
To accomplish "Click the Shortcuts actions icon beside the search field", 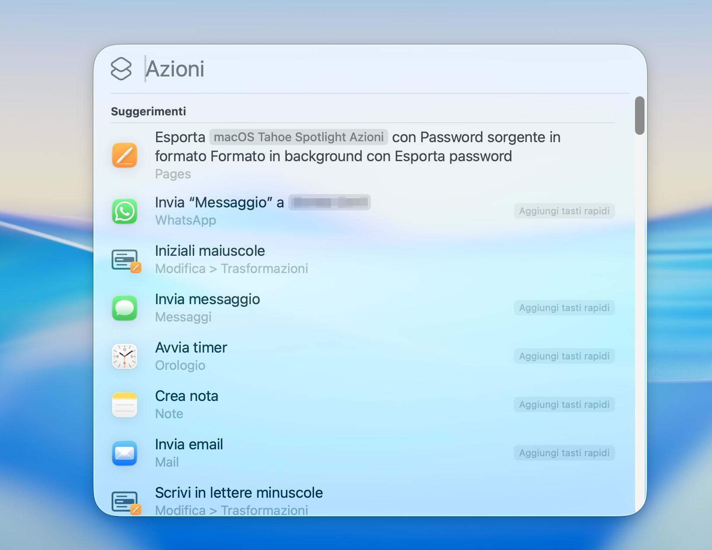I will pos(121,69).
